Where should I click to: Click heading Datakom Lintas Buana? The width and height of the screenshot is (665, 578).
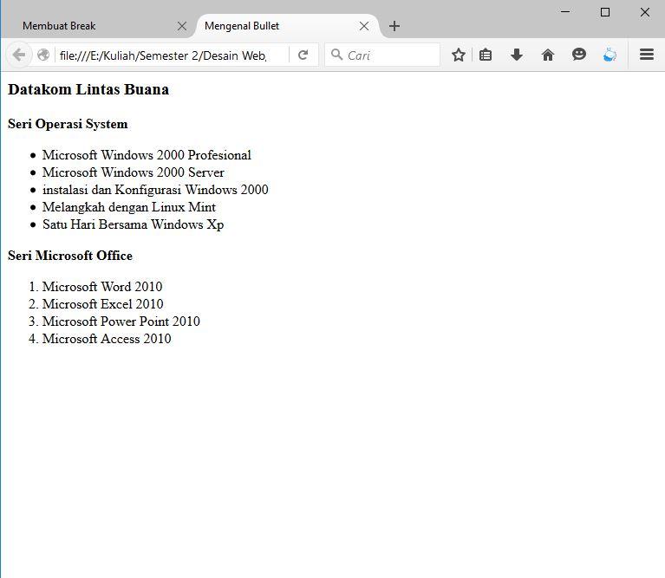pyautogui.click(x=88, y=89)
